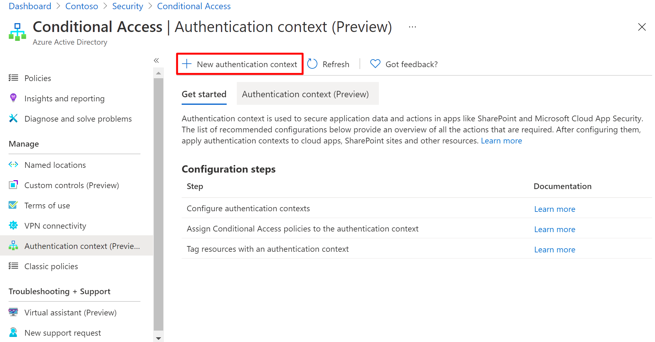Open the ellipsis more options menu
655x342 pixels.
point(412,27)
